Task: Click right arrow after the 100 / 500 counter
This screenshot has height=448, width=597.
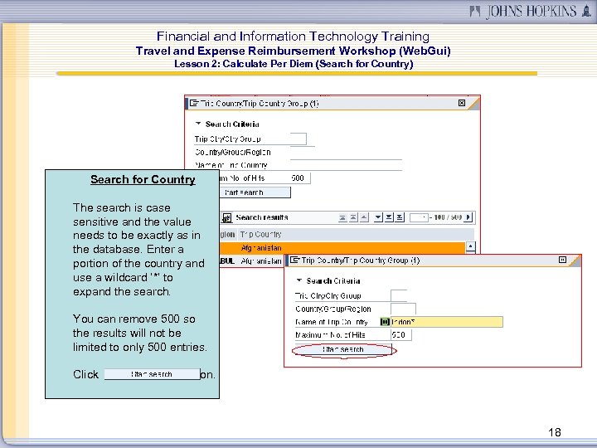Action: [x=468, y=217]
